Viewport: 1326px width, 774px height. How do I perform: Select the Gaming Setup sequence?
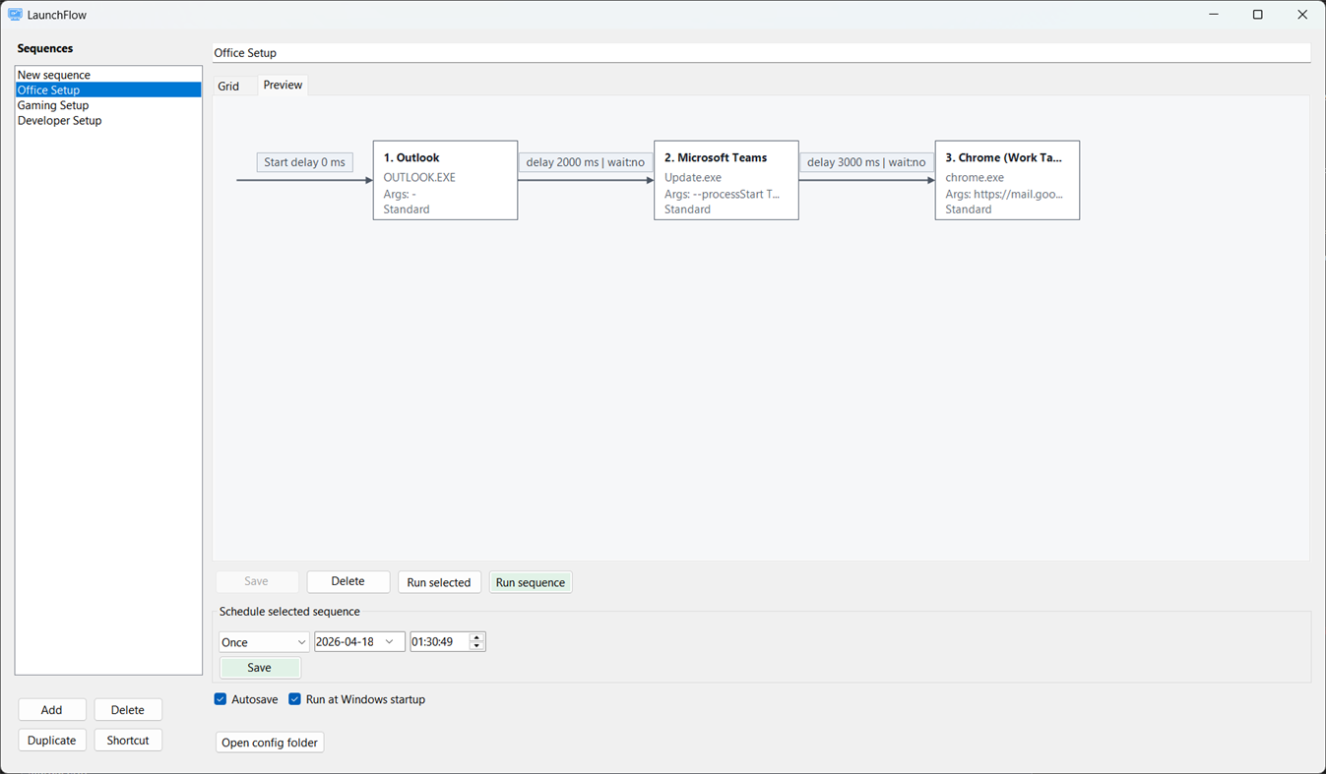point(108,105)
